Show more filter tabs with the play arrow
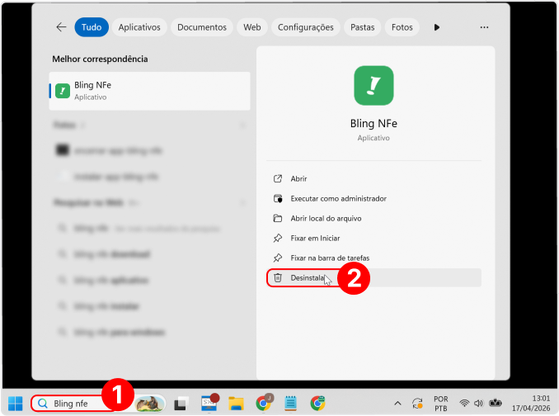 coord(437,27)
